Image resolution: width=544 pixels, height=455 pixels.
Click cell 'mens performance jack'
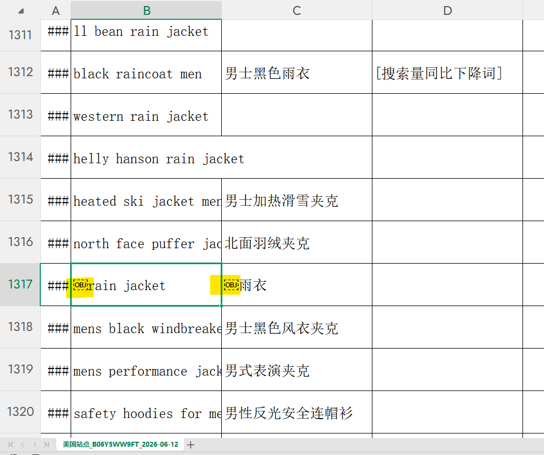tap(146, 370)
